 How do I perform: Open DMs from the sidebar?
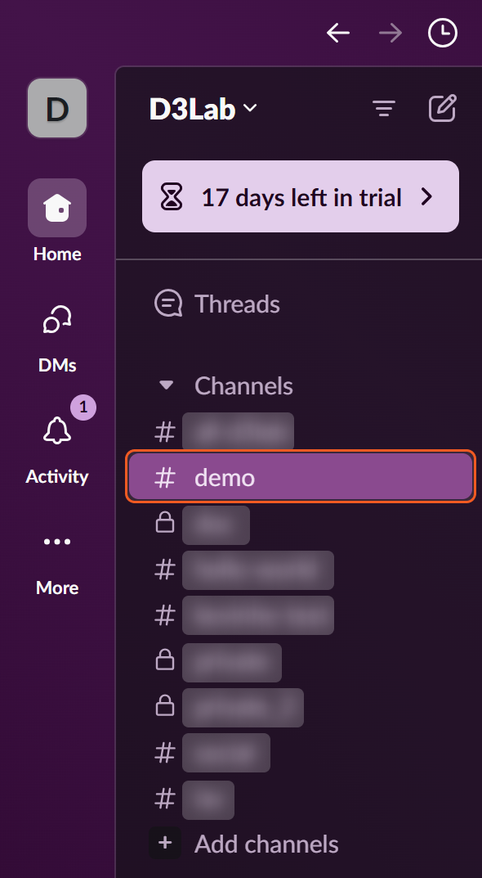pyautogui.click(x=57, y=320)
